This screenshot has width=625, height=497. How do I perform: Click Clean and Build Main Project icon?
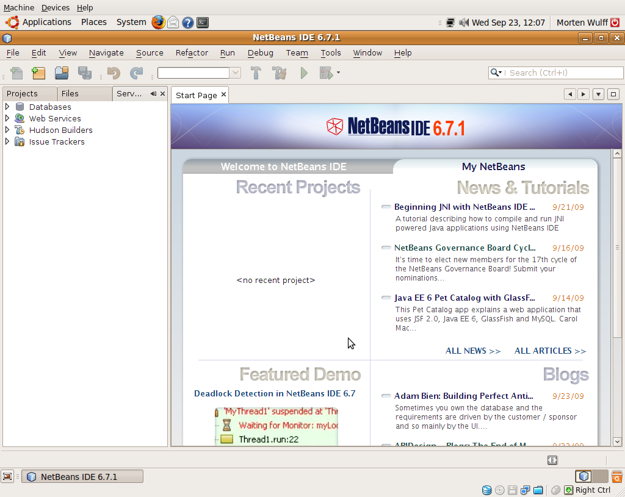tap(280, 73)
